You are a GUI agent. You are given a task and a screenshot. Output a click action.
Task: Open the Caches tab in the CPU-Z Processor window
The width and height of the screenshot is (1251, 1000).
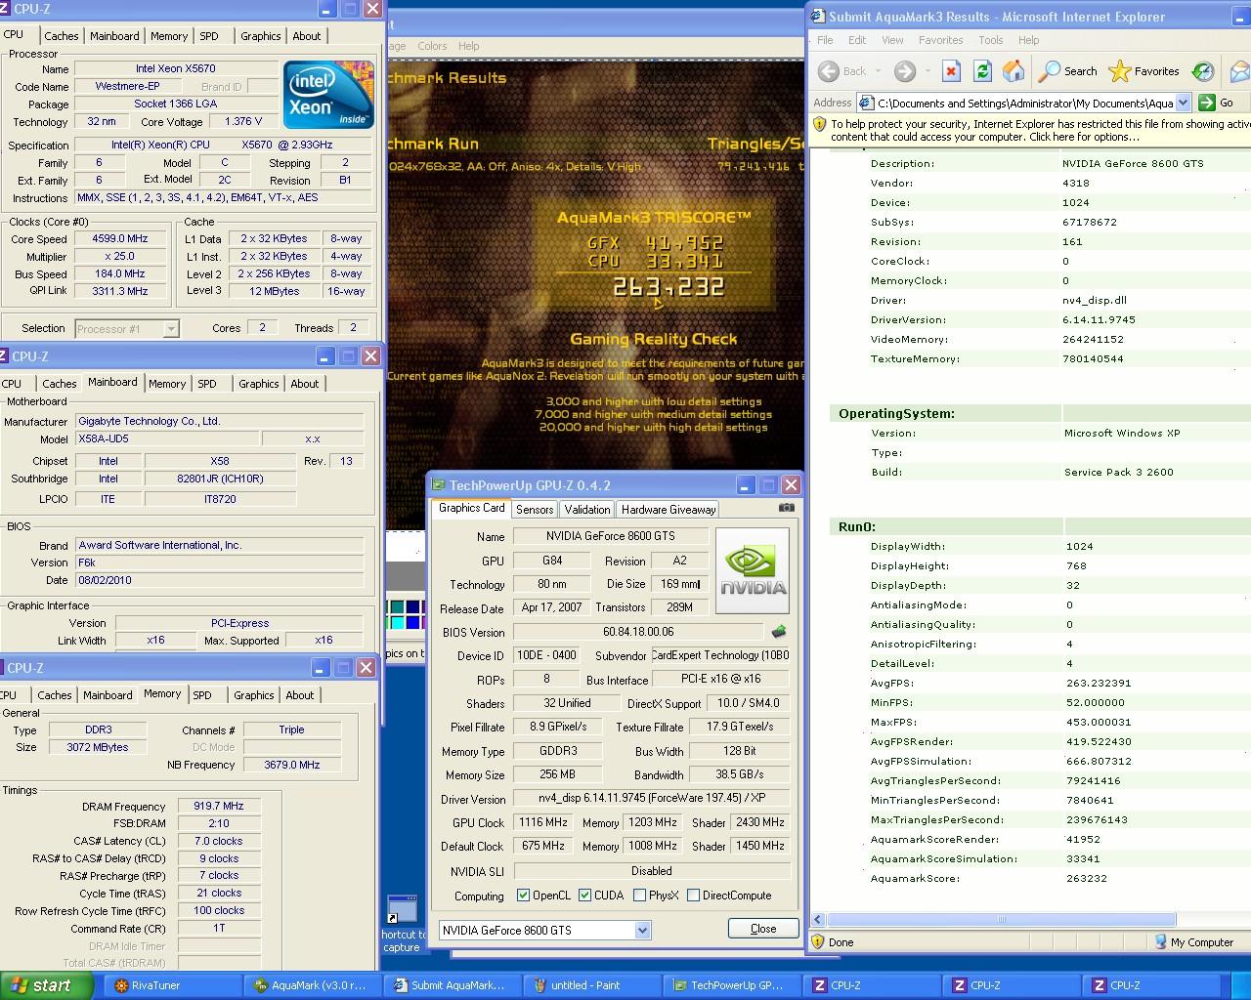(x=61, y=36)
